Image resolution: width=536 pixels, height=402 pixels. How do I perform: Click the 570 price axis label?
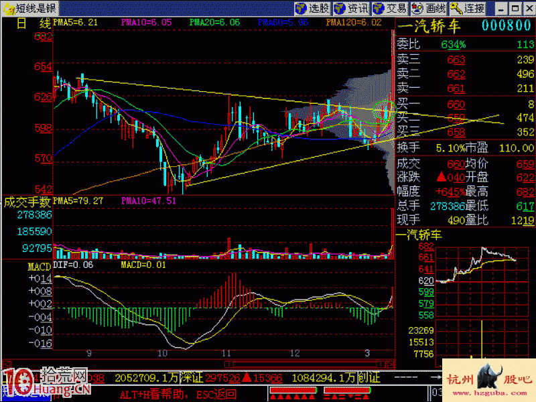44,159
